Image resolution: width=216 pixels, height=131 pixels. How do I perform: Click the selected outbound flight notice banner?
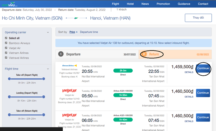tap(133, 43)
